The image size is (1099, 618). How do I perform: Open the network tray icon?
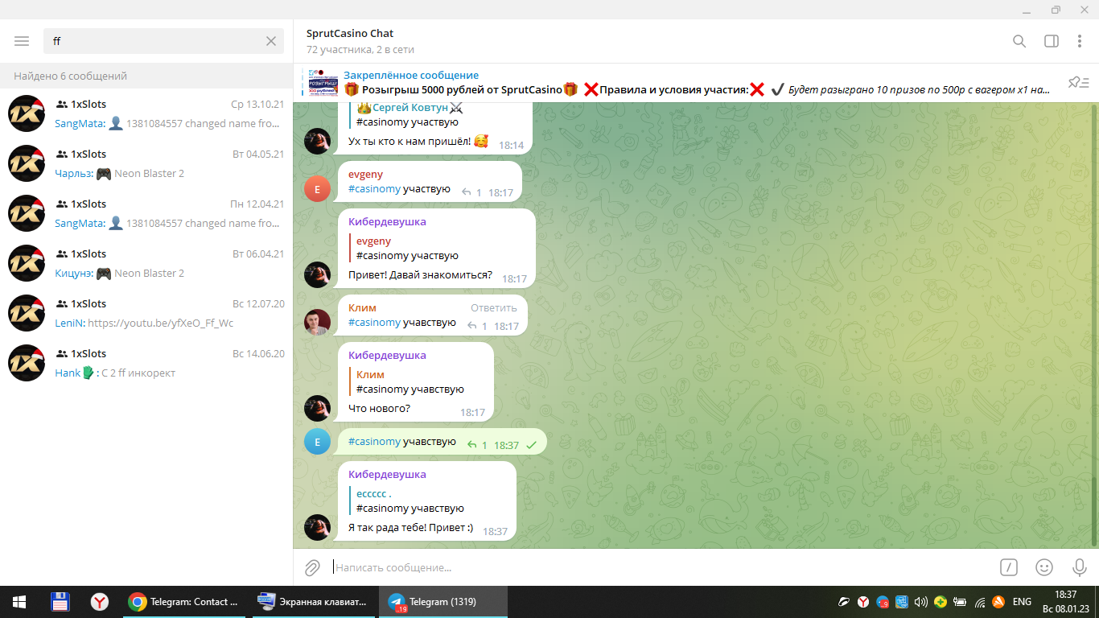click(980, 602)
